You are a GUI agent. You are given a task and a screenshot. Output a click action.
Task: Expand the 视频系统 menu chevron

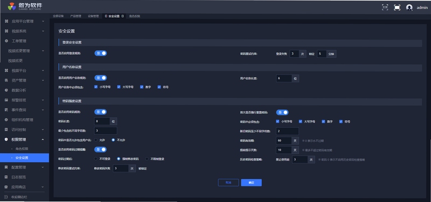coord(43,31)
